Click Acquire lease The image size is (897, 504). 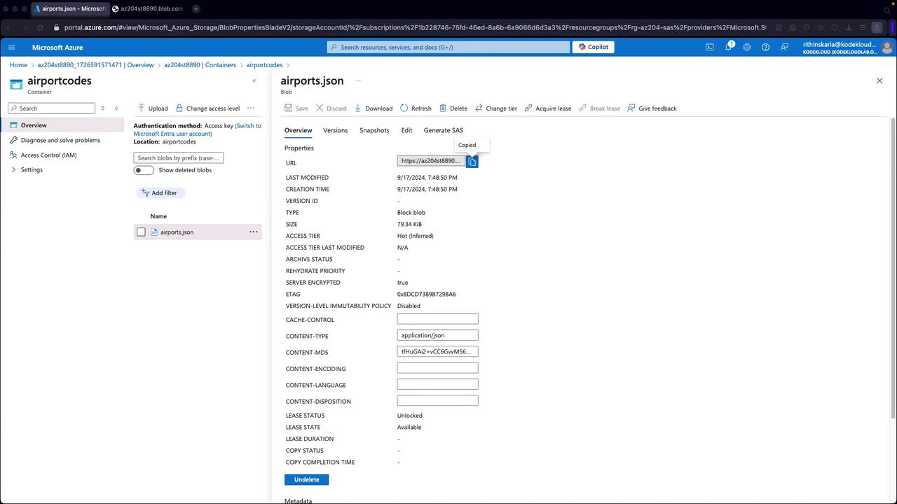click(x=547, y=108)
